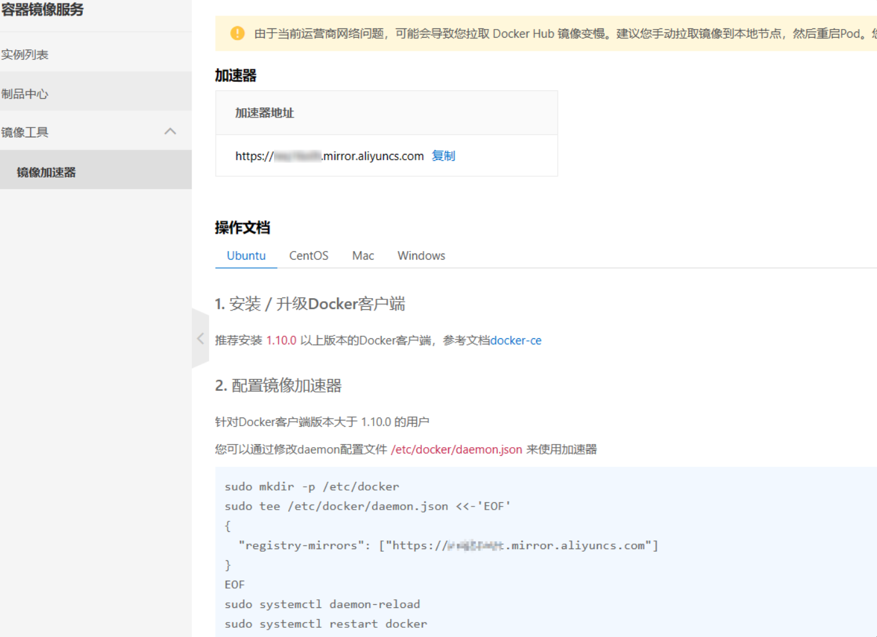
Task: Click the 'sudo tee /etc/docker/daemon.json' code line
Action: [368, 506]
